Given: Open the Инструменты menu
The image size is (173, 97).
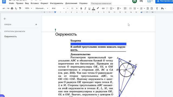Looking at the screenshot, I should pos(56,3).
